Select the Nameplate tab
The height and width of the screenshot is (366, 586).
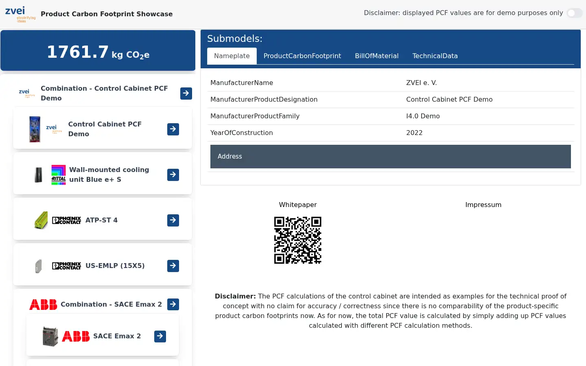232,56
